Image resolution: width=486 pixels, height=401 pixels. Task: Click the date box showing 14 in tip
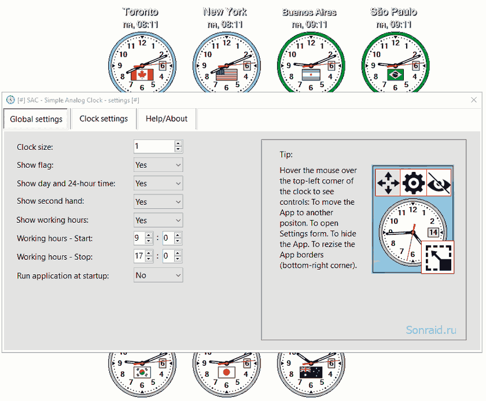[433, 232]
